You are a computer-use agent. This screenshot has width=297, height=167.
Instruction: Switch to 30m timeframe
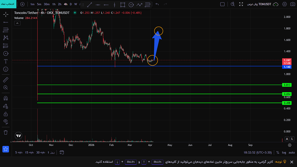pyautogui.click(x=47, y=4)
